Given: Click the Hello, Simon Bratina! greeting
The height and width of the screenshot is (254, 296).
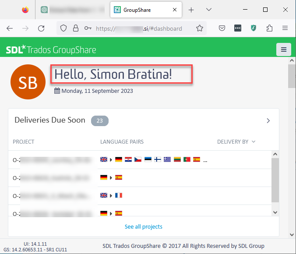Looking at the screenshot, I should tap(113, 74).
